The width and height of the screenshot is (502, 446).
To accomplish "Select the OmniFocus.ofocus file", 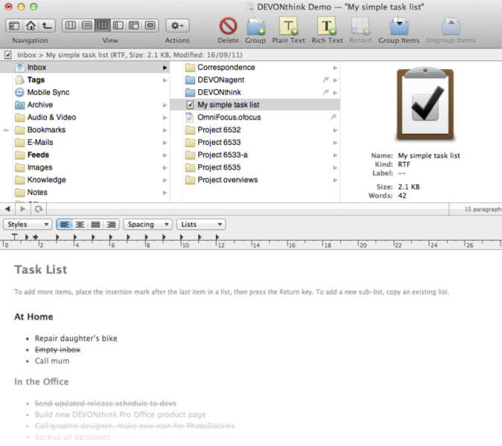I will pyautogui.click(x=255, y=117).
